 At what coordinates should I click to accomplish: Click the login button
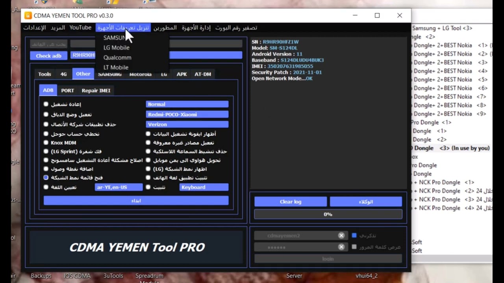click(x=328, y=259)
